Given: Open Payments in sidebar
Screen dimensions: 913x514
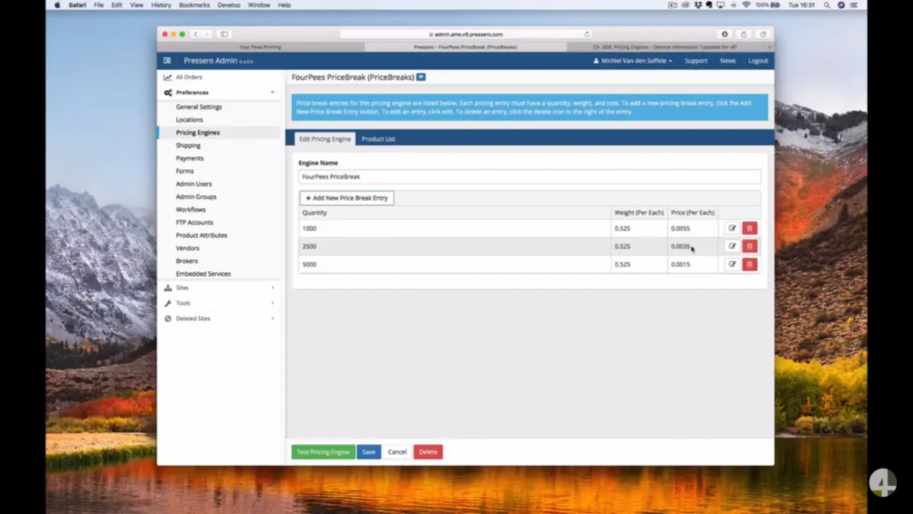Looking at the screenshot, I should [189, 158].
